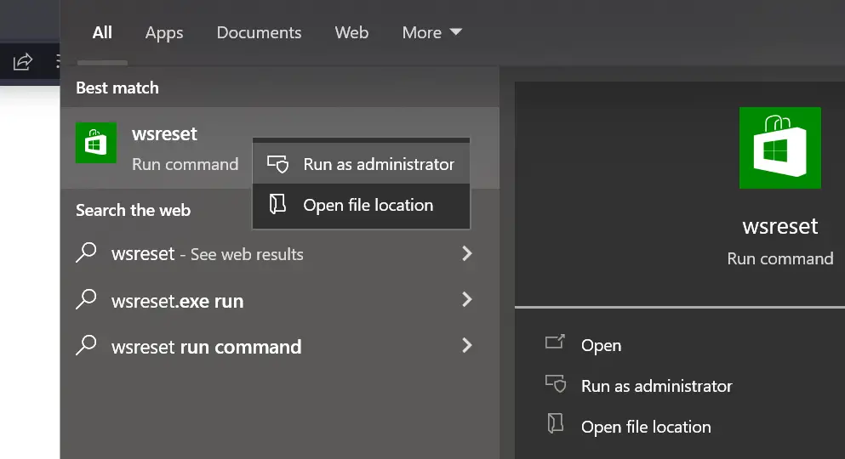This screenshot has width=845, height=459.
Task: Expand the chevron for 'wsreset.exe run' suggestion
Action: (x=466, y=299)
